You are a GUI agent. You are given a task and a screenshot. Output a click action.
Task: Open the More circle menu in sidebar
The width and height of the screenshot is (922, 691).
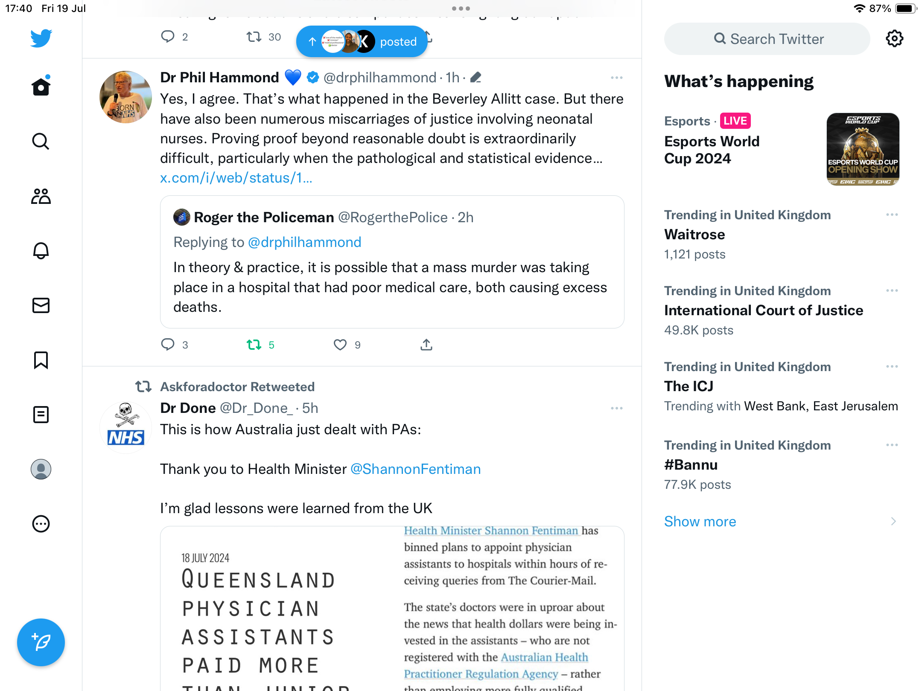[41, 524]
